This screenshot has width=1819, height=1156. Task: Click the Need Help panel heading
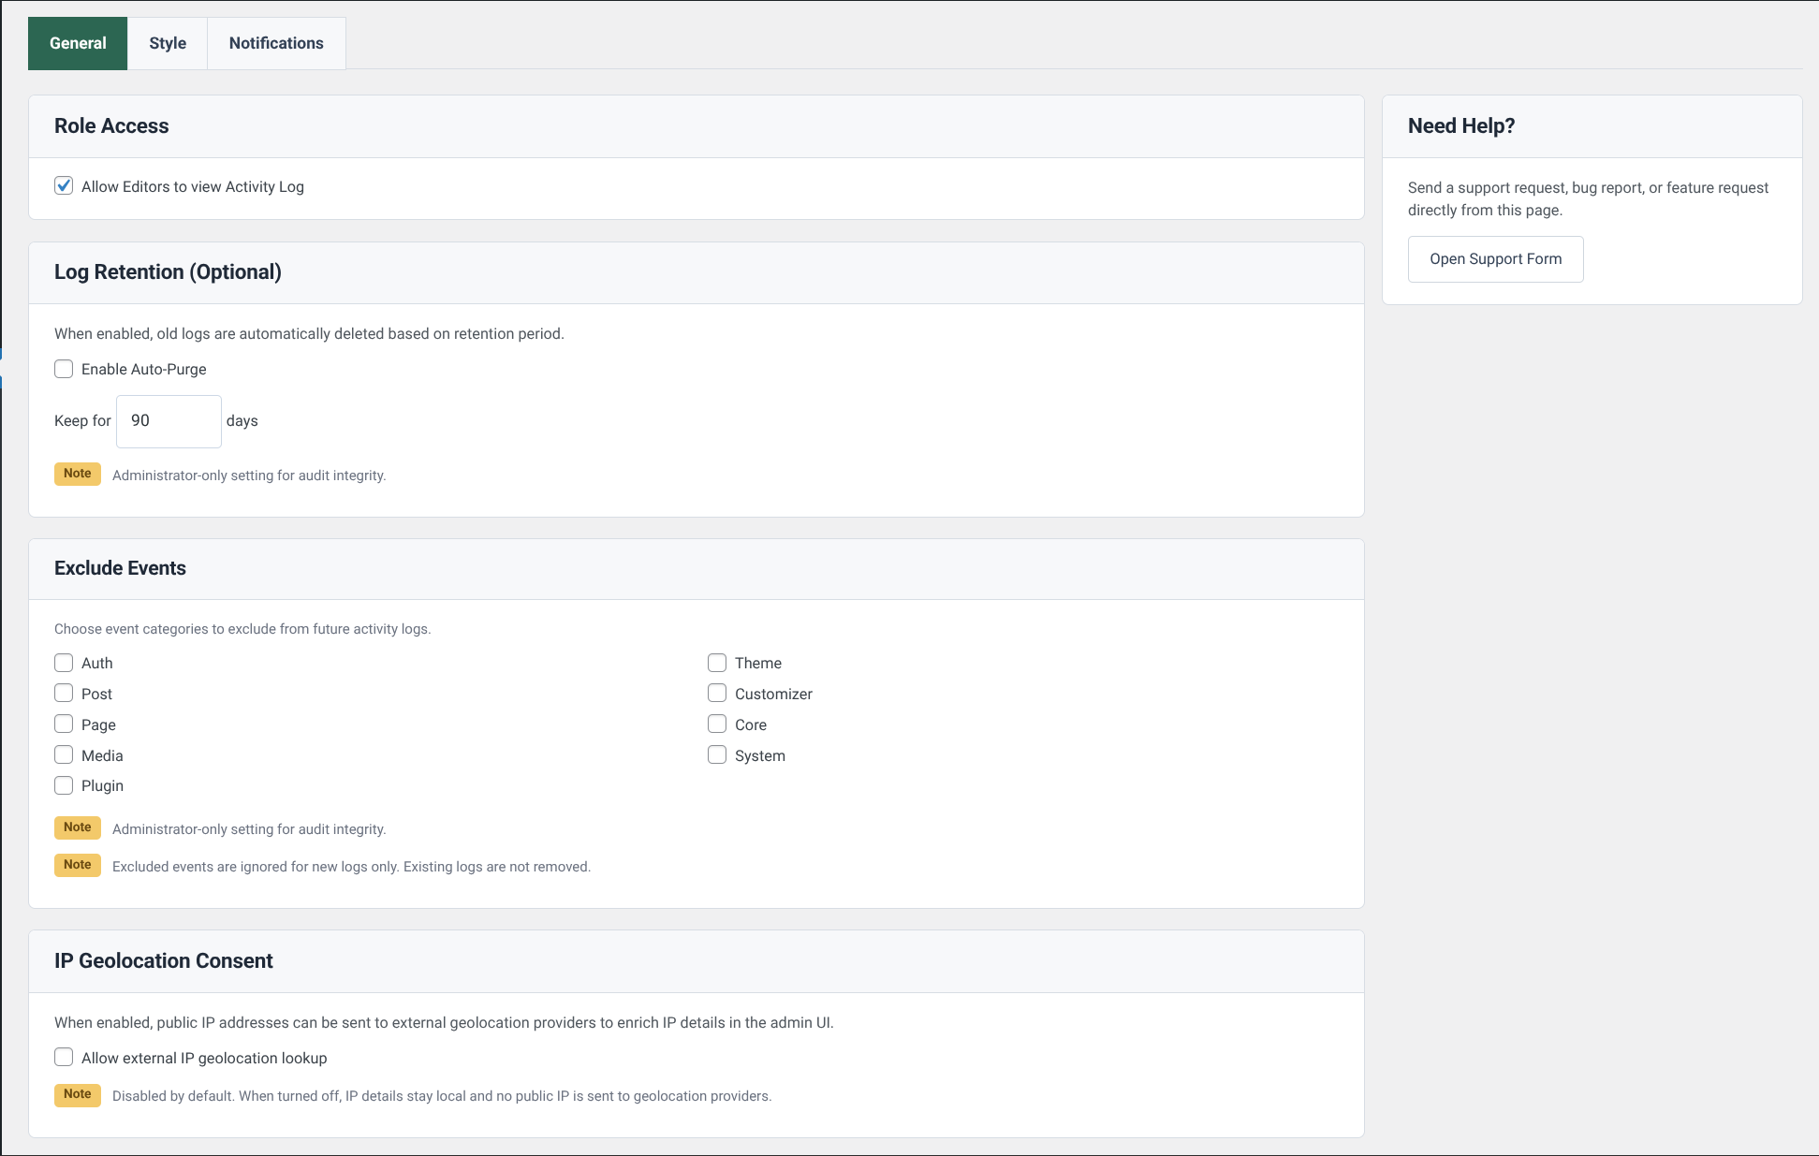click(1461, 125)
